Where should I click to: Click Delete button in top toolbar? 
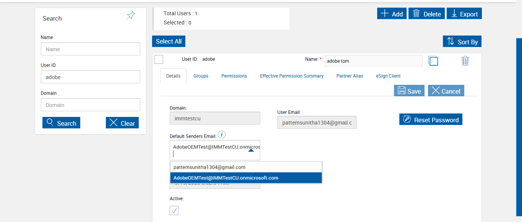[426, 14]
